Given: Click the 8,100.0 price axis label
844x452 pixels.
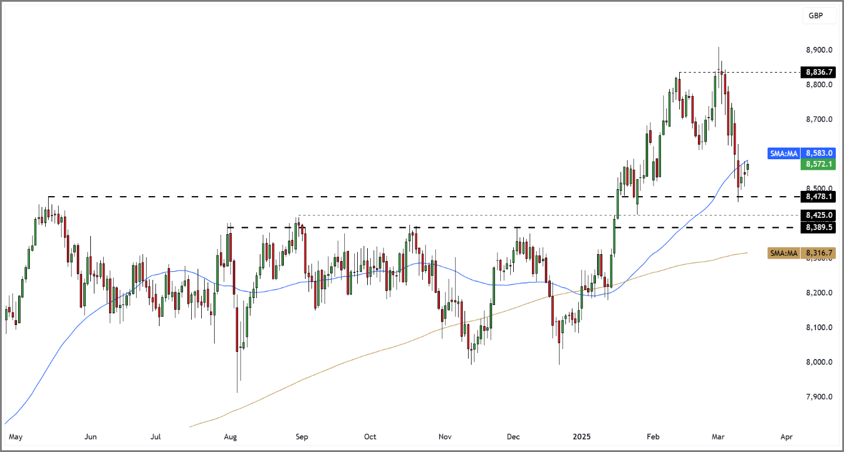Looking at the screenshot, I should pyautogui.click(x=819, y=327).
